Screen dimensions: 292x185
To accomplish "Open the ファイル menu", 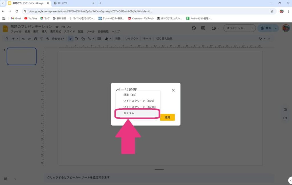I will (16, 31).
